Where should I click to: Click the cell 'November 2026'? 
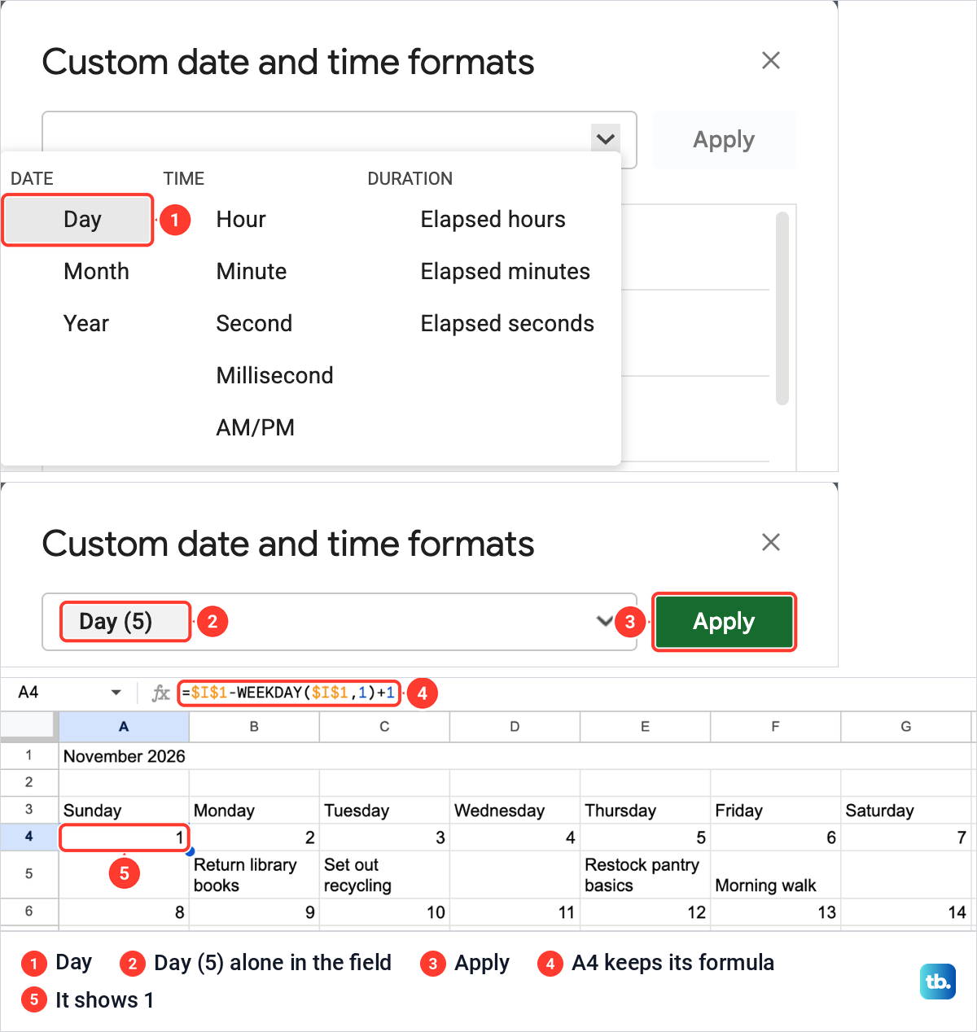click(x=124, y=756)
